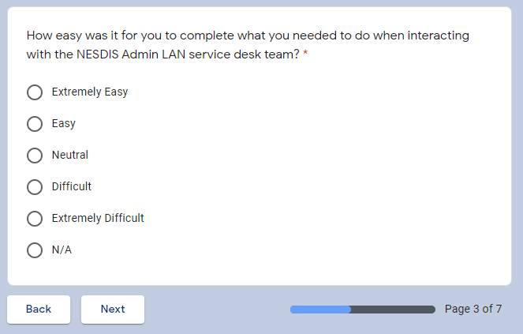The width and height of the screenshot is (523, 334).
Task: Click the gray unfilled part of progress bar
Action: click(393, 310)
